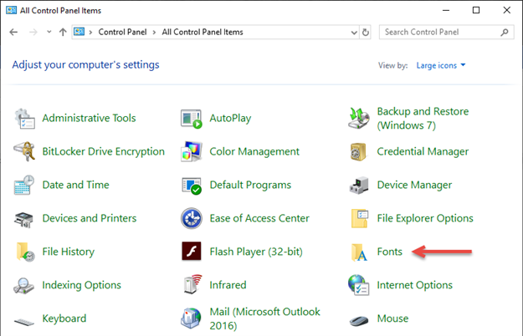The height and width of the screenshot is (336, 523).
Task: Open the File History icon
Action: point(25,252)
